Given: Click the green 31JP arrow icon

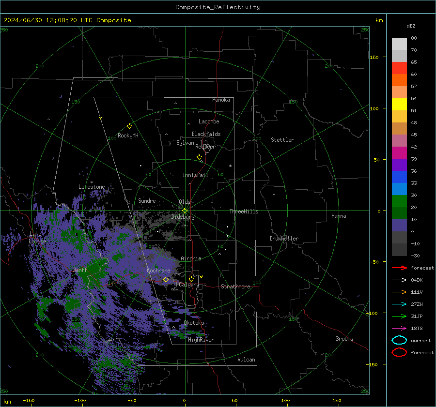Looking at the screenshot, I should click(x=399, y=316).
